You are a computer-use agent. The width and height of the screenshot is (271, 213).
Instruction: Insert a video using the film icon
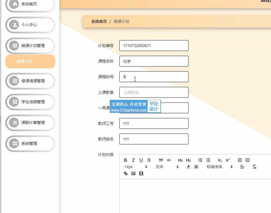coord(141,174)
